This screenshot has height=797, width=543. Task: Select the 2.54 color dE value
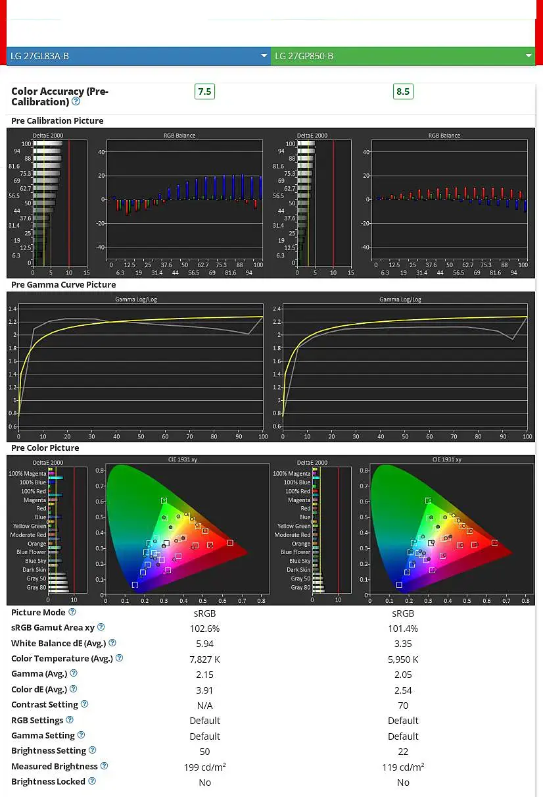403,690
